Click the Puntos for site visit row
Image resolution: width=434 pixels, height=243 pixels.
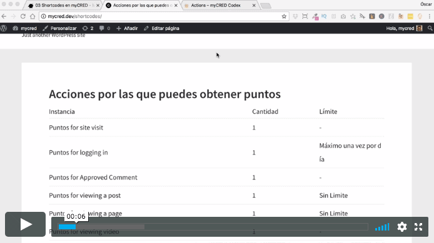click(216, 128)
